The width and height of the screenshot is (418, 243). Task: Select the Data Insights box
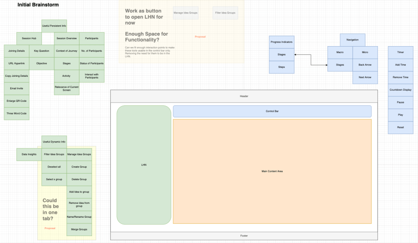pyautogui.click(x=29, y=154)
